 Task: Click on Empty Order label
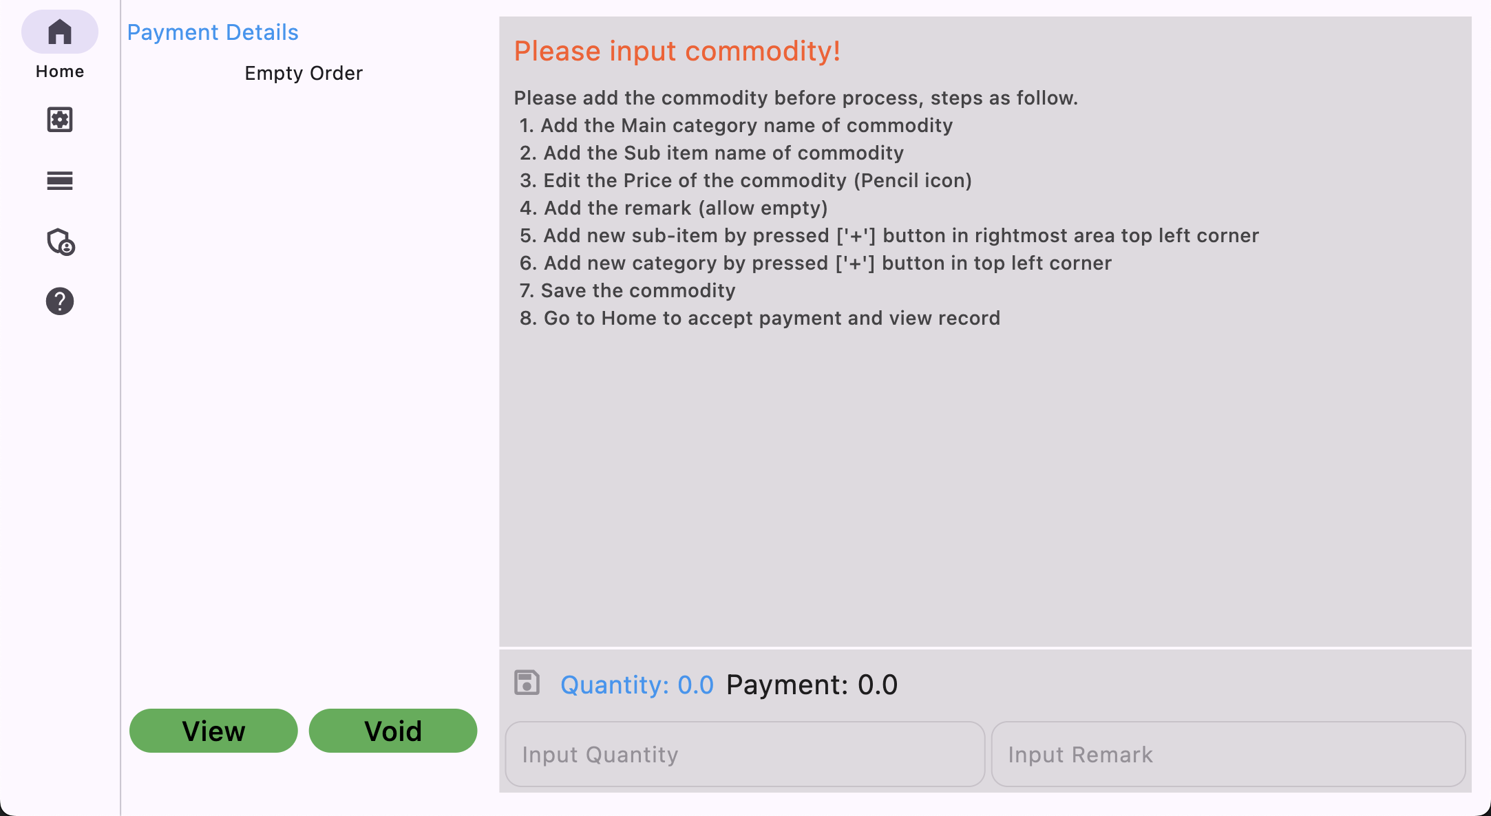(x=305, y=72)
